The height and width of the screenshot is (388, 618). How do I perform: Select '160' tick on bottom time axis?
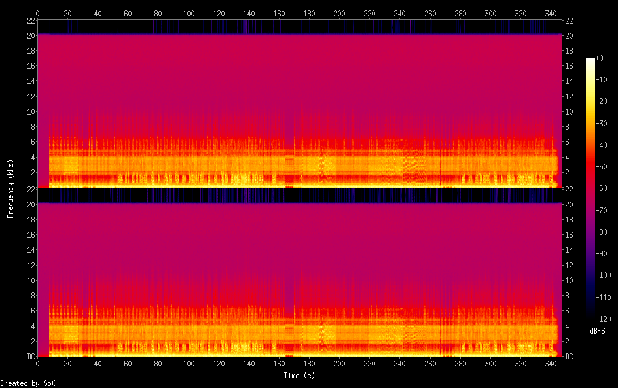point(279,364)
